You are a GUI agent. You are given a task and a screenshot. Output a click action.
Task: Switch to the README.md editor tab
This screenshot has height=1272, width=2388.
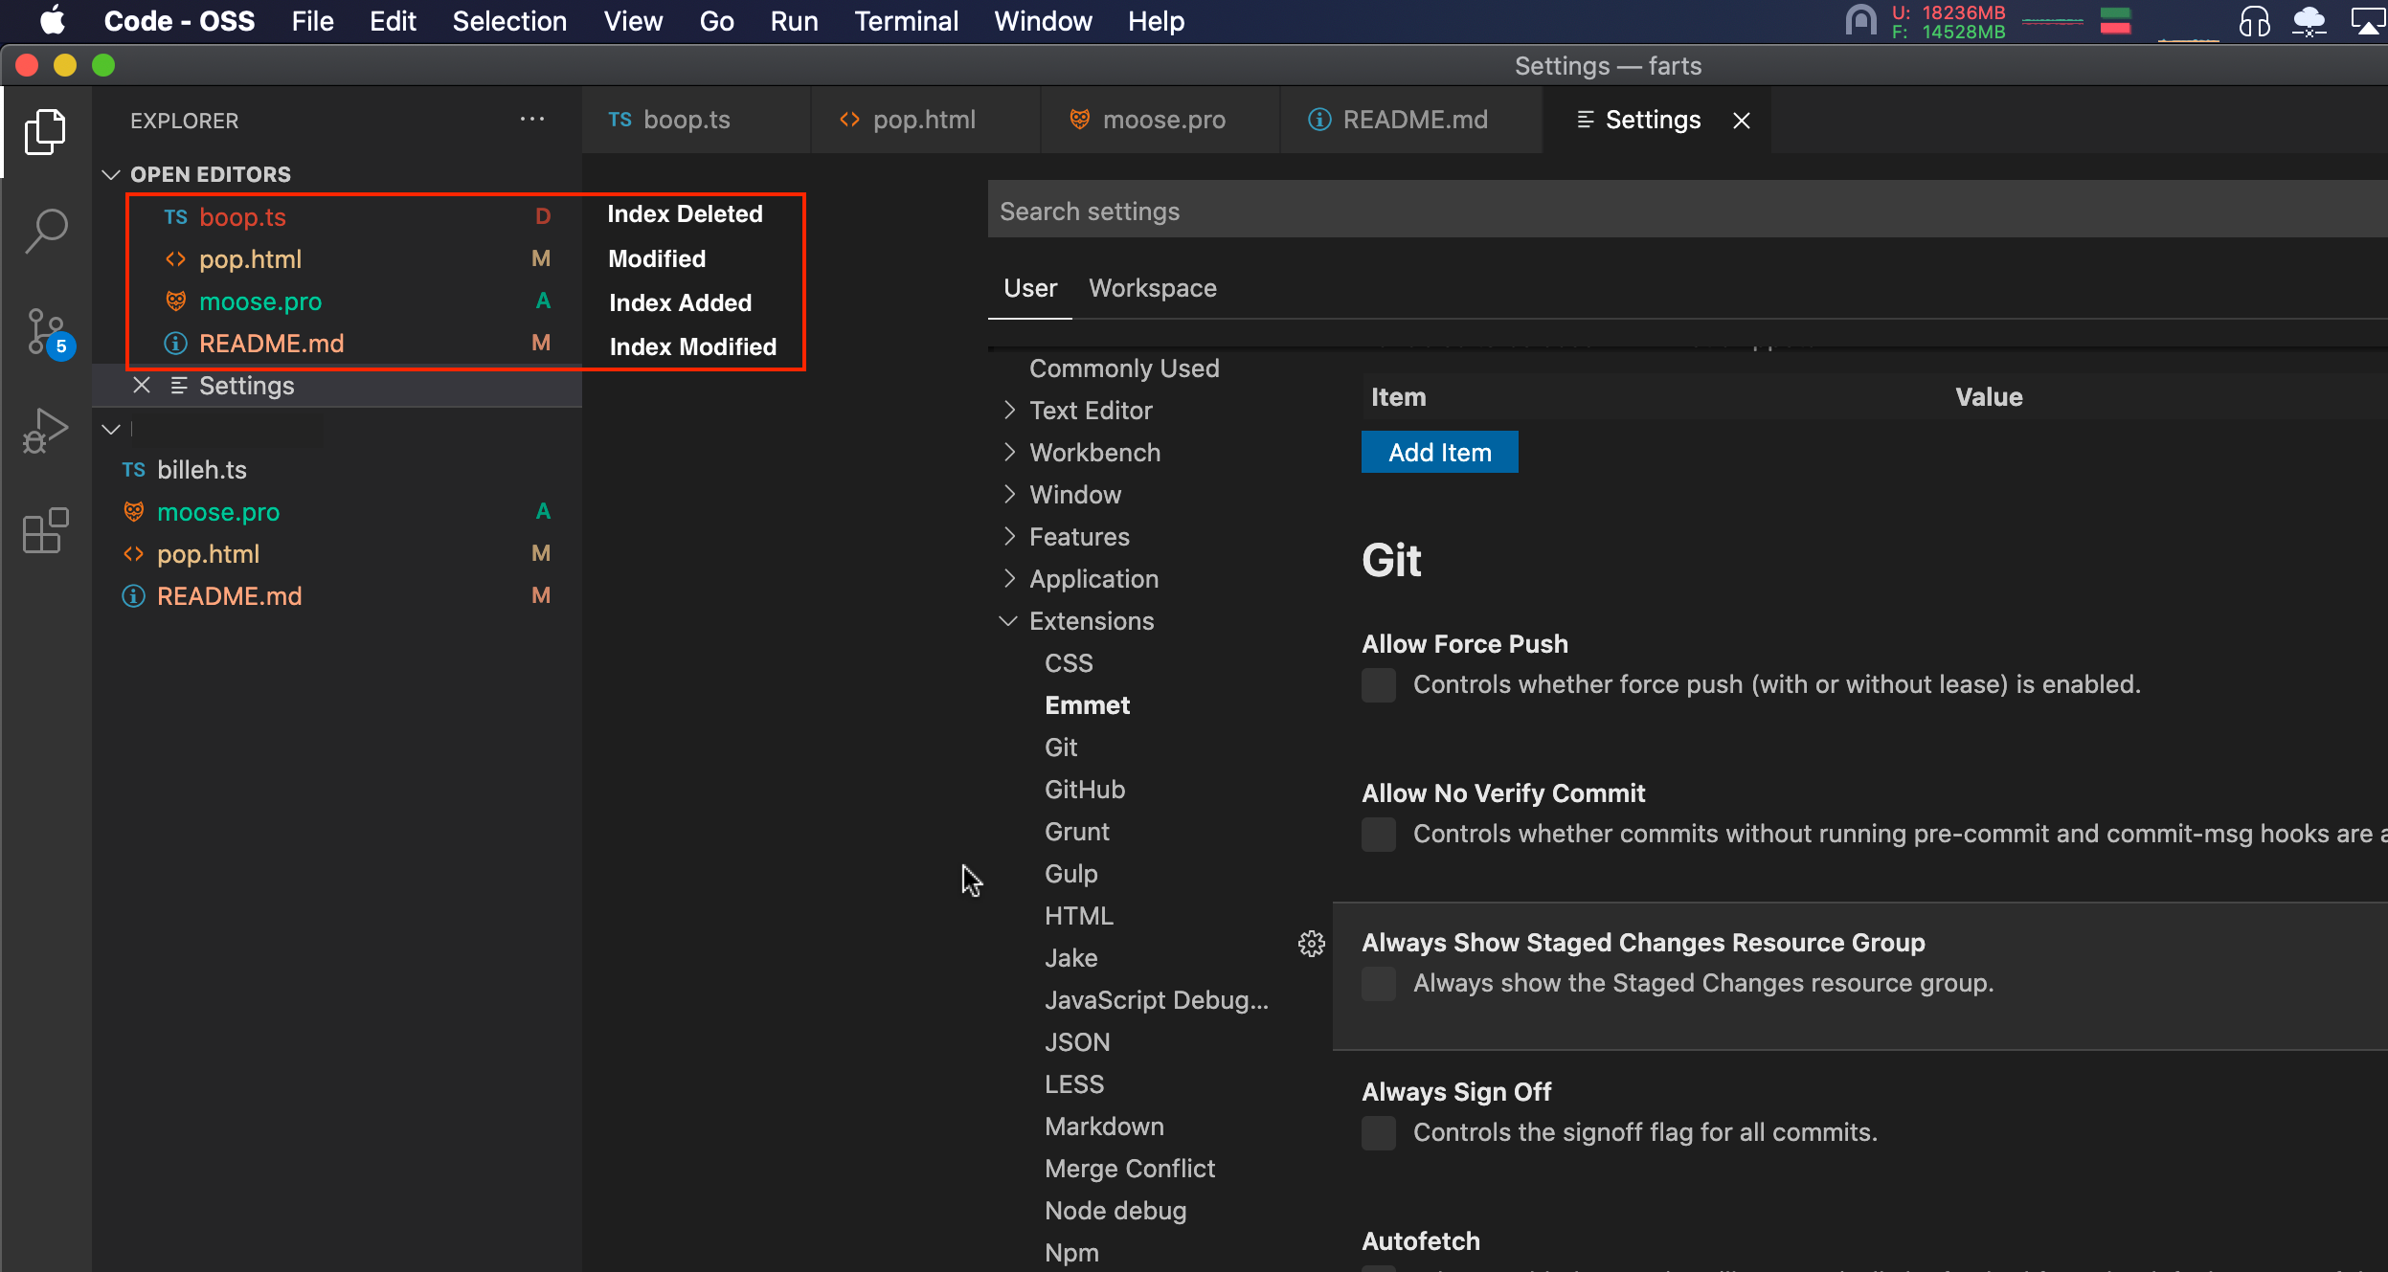point(1411,120)
